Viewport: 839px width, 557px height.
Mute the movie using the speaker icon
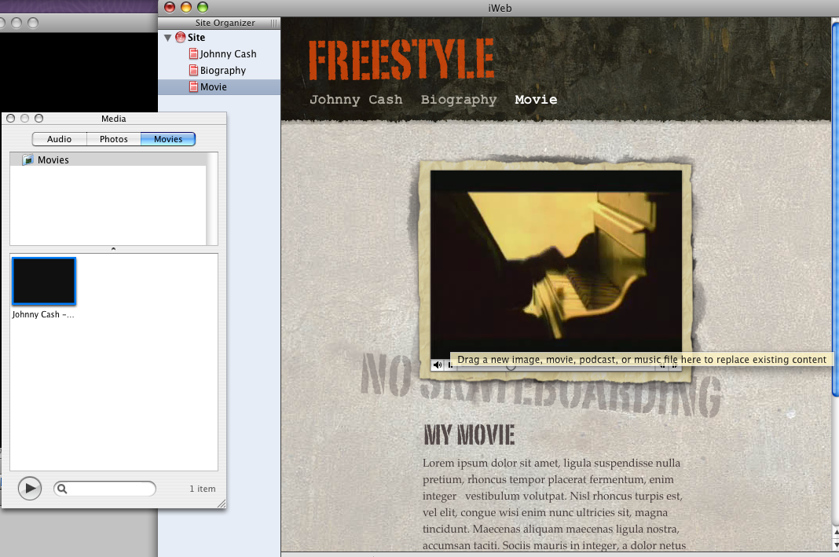(x=438, y=365)
